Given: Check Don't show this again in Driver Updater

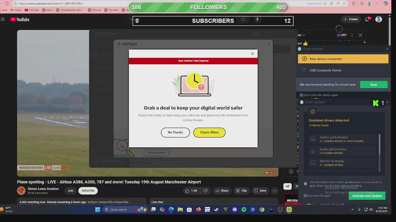Looking at the screenshot, I should point(305,195).
